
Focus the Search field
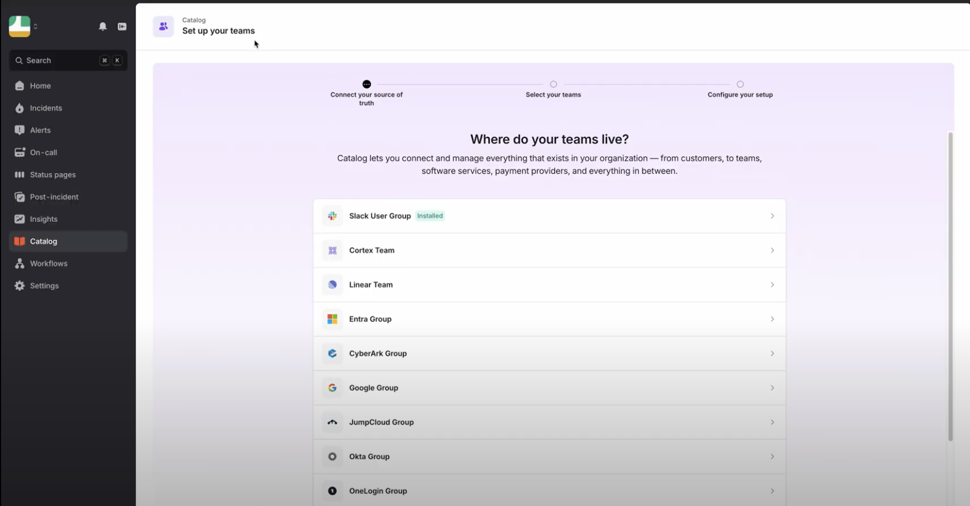point(68,60)
